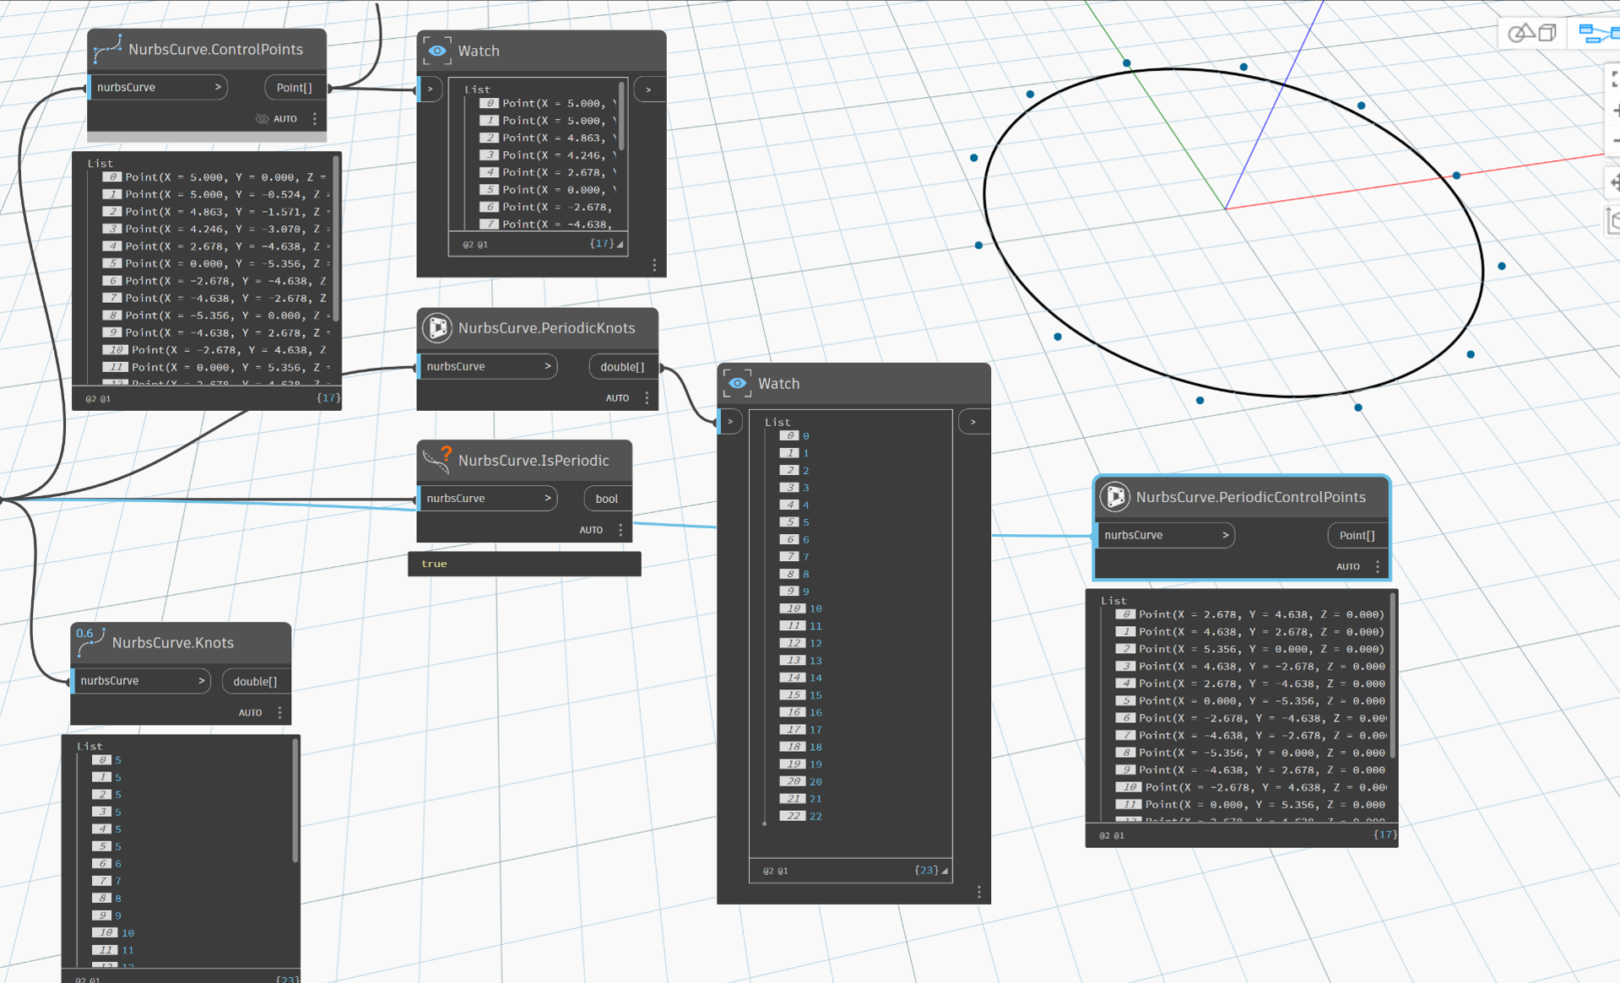The image size is (1620, 983).
Task: Click the NurbsCurve.IsPeriodic node icon
Action: 437,460
